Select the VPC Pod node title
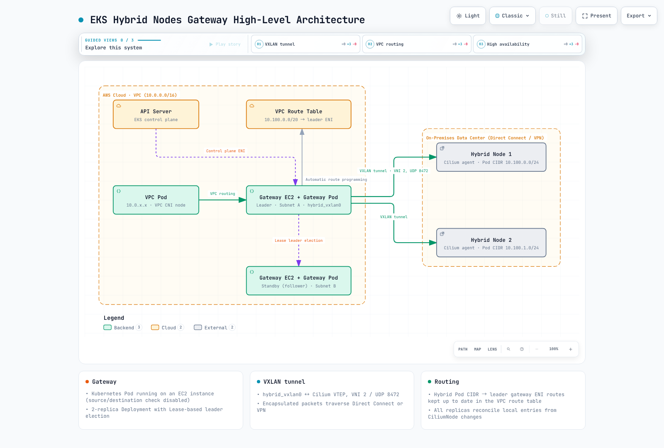 [x=156, y=197]
